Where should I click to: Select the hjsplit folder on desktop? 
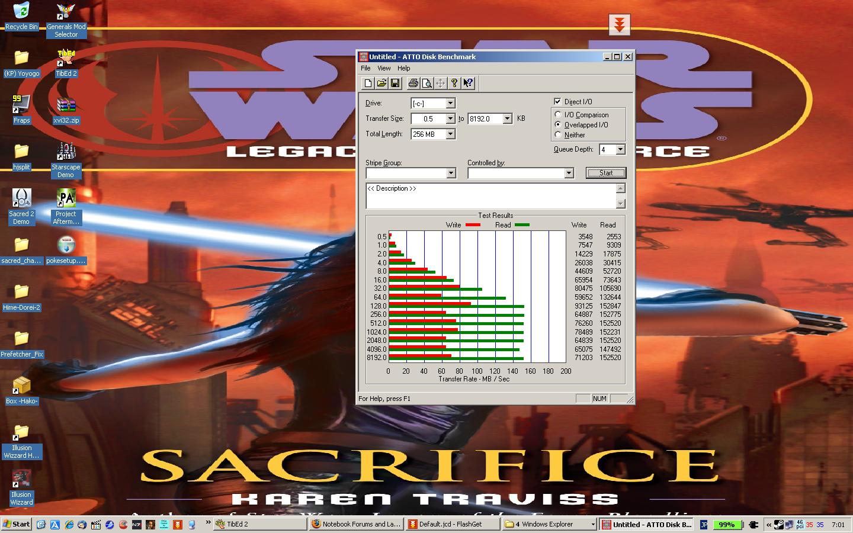pyautogui.click(x=21, y=156)
